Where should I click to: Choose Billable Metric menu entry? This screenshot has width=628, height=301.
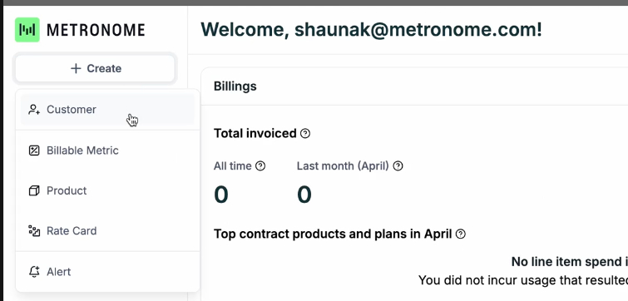point(107,150)
